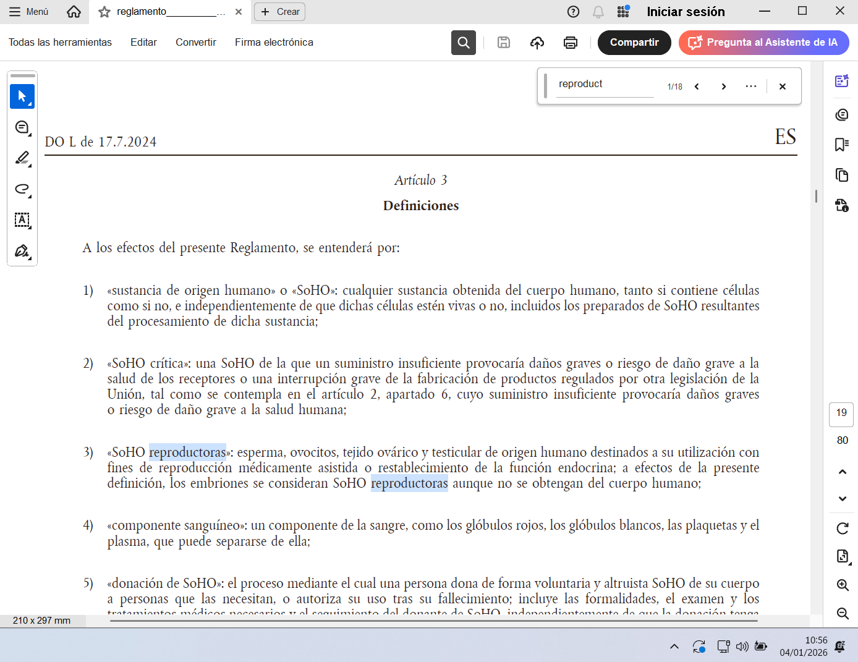Screen dimensions: 858x662
Task: Select the highlighter pen tool
Action: pos(22,158)
